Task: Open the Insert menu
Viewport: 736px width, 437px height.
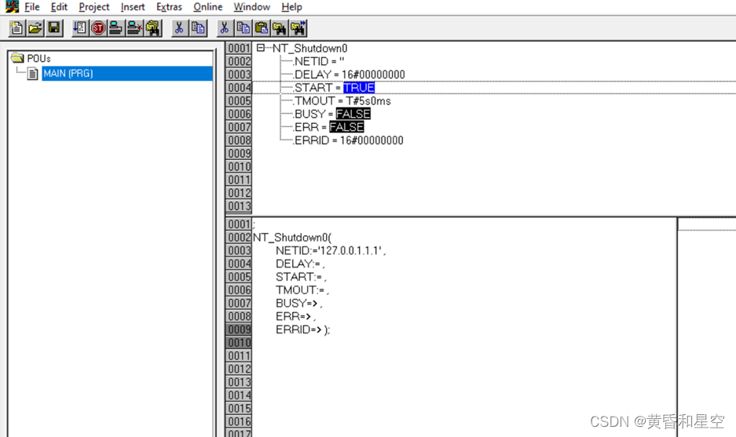Action: pos(133,7)
